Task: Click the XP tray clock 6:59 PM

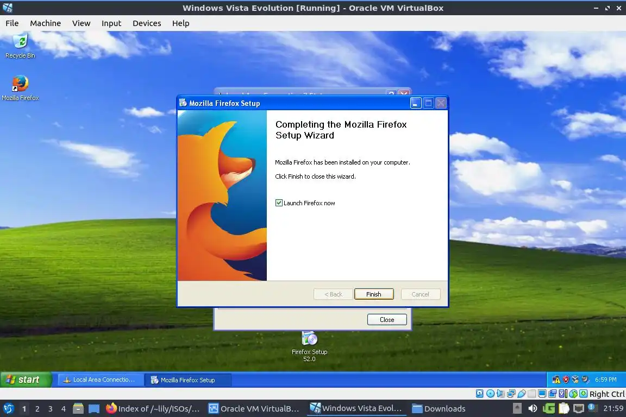Action: tap(606, 380)
